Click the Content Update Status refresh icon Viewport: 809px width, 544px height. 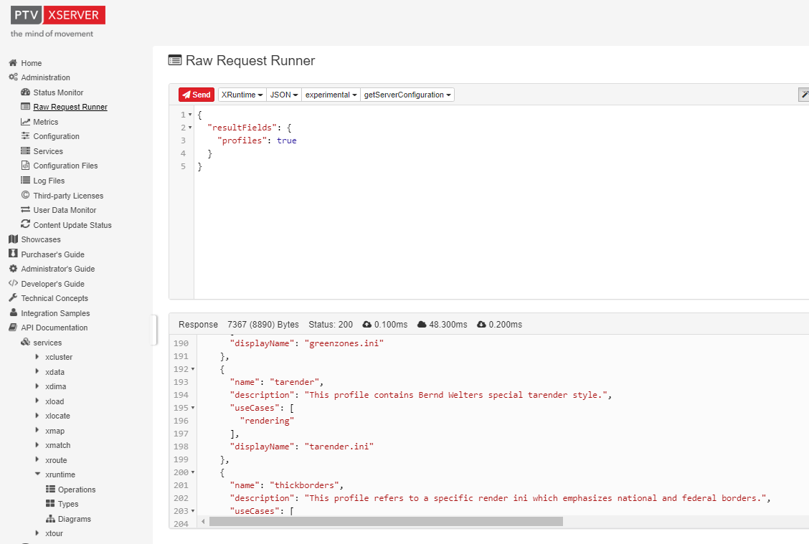click(26, 225)
